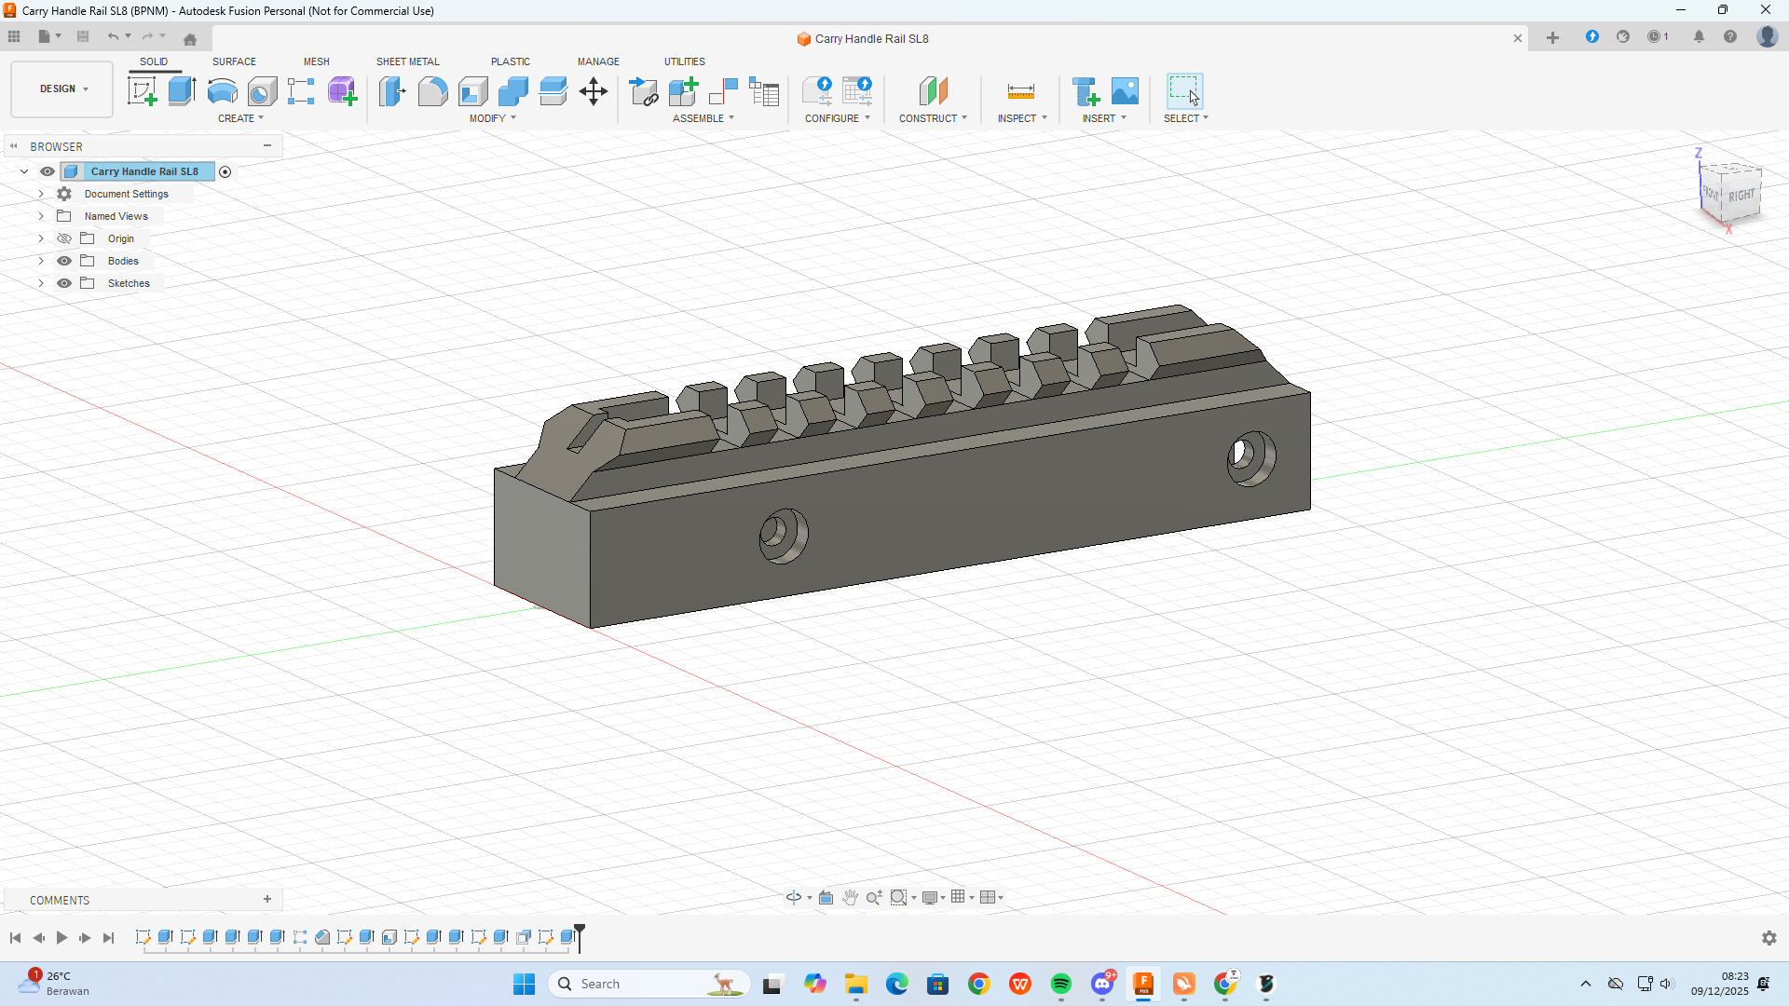
Task: Collapse the Carry Handle Rail SL8 root
Action: point(24,171)
